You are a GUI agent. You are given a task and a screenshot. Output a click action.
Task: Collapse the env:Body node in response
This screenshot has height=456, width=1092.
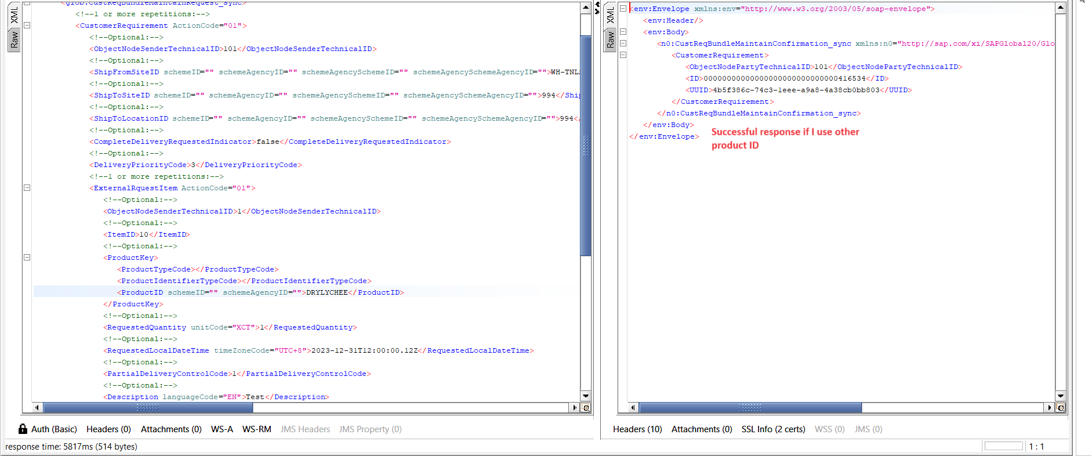coord(623,32)
